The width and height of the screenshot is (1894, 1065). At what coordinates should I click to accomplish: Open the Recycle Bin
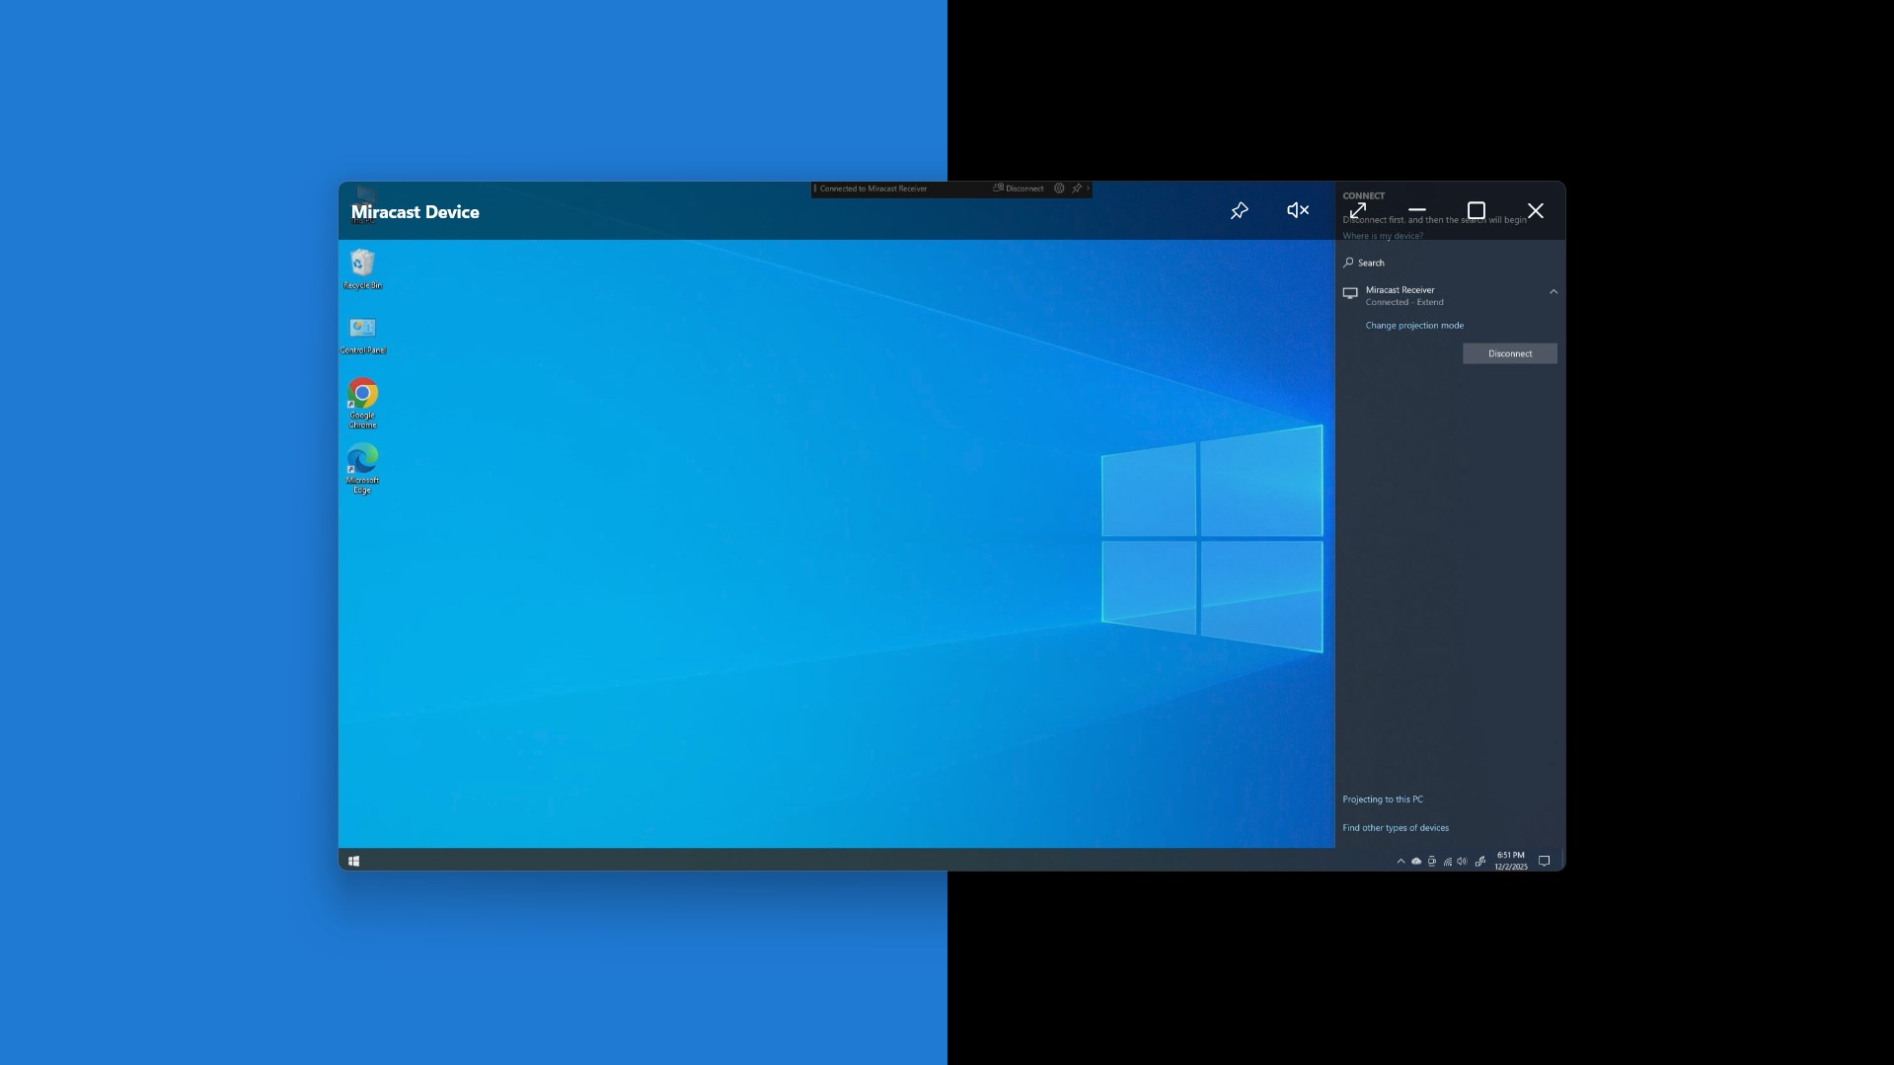point(362,264)
